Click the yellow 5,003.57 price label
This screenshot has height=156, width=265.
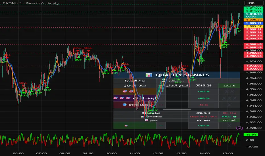(253, 26)
